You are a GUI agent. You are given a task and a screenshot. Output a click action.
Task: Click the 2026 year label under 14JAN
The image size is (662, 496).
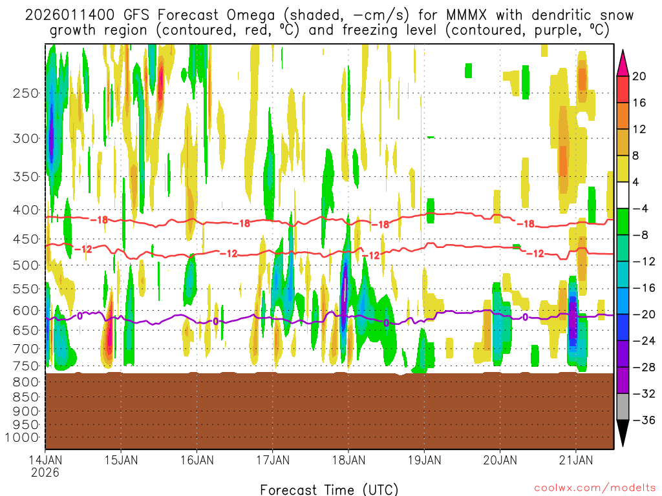[x=45, y=472]
